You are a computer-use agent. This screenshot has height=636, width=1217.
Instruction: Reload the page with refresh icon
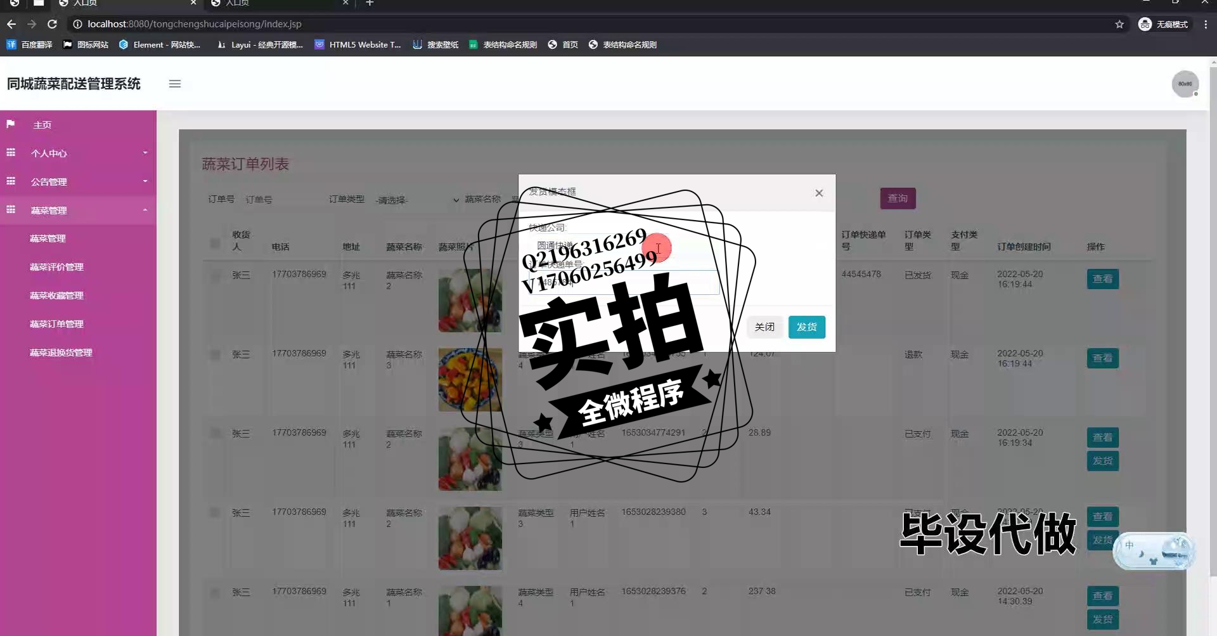click(52, 24)
